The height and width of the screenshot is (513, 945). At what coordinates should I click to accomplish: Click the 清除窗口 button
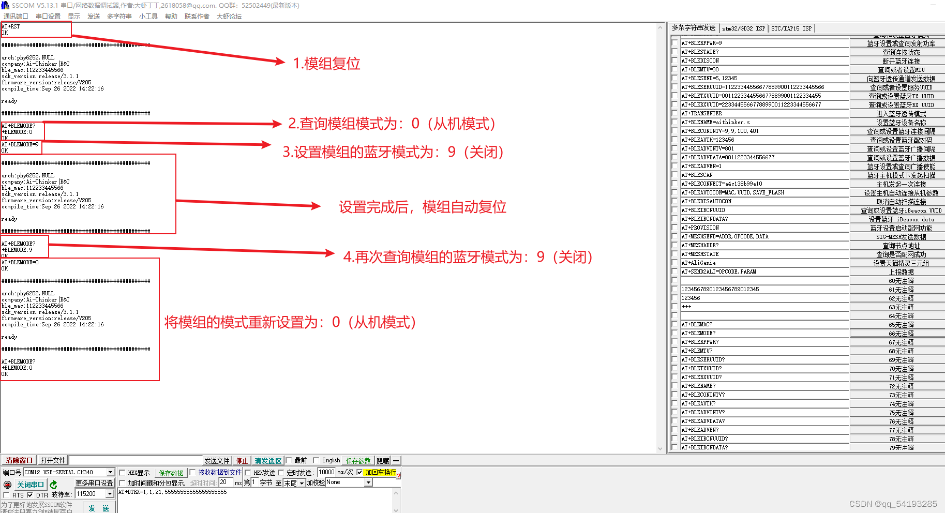click(19, 460)
